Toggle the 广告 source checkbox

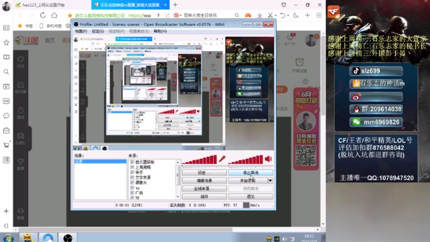pyautogui.click(x=132, y=193)
